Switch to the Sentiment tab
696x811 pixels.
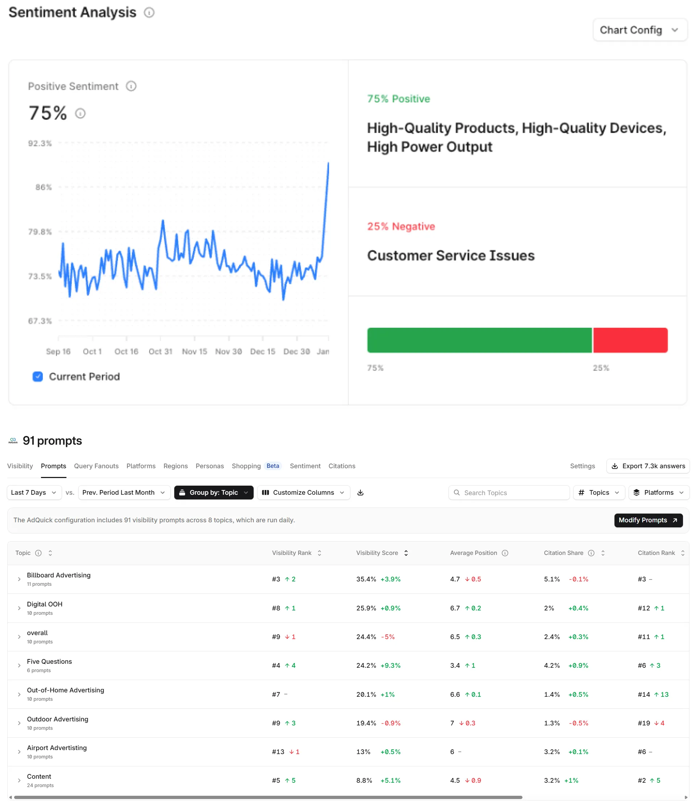click(x=305, y=466)
